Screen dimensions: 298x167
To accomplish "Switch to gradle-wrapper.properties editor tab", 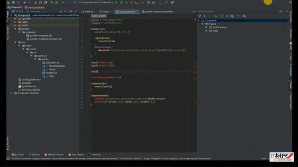I will point(159,12).
